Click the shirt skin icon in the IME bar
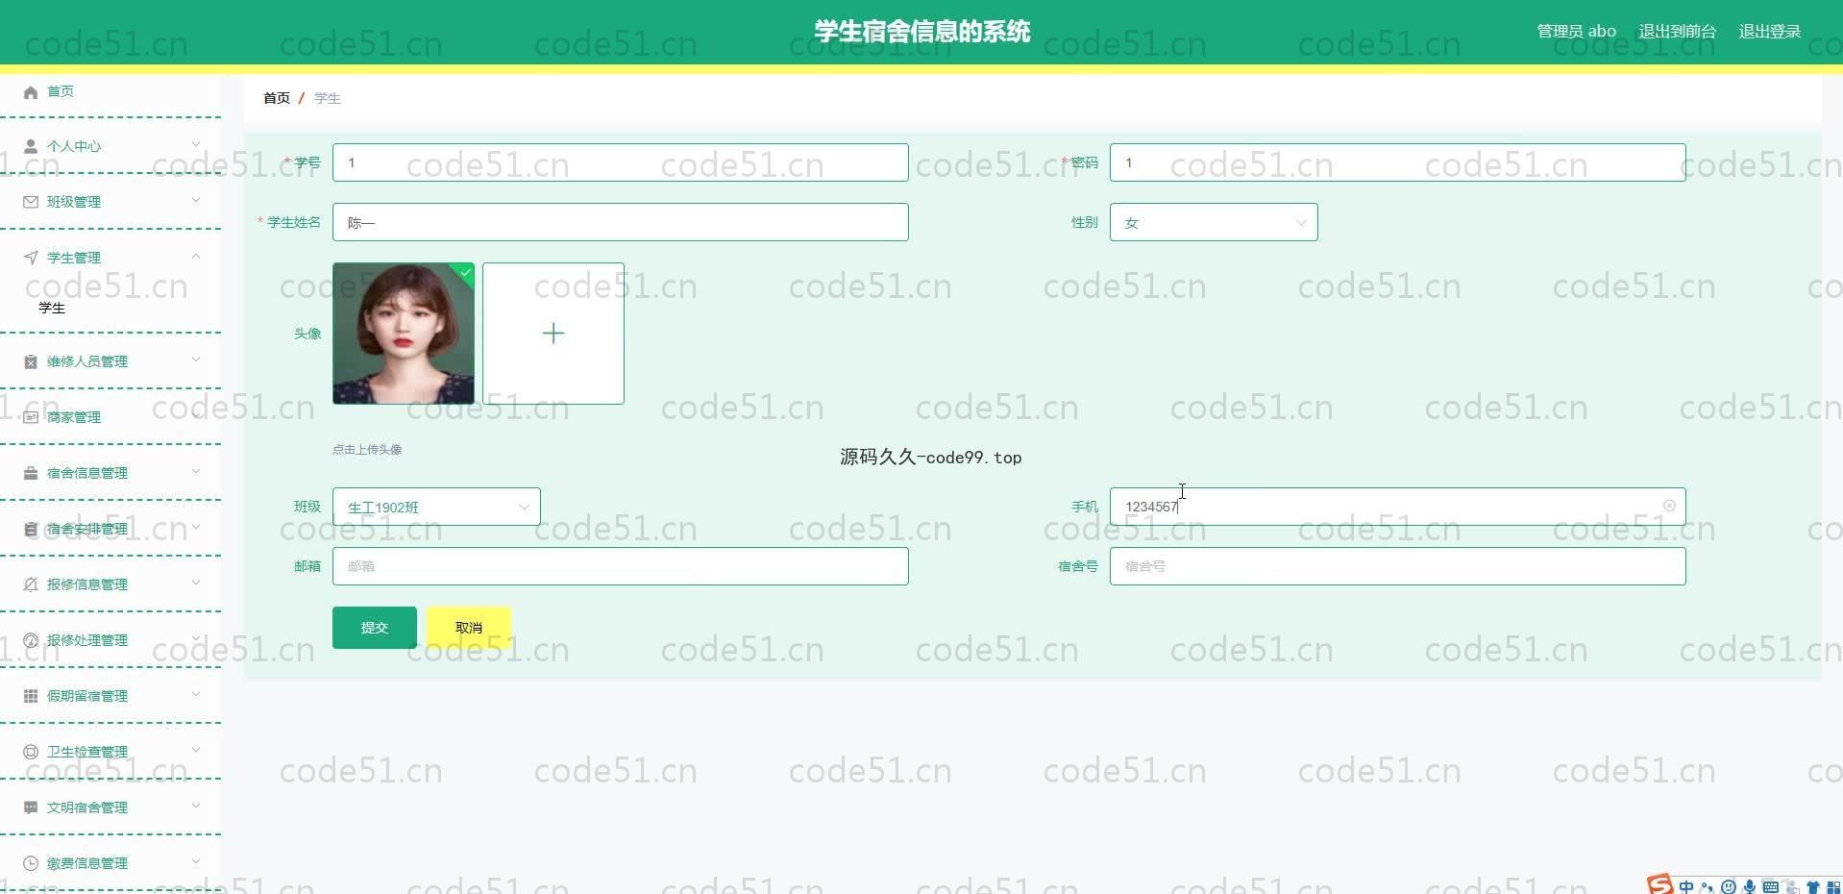This screenshot has width=1843, height=894. 1813,887
